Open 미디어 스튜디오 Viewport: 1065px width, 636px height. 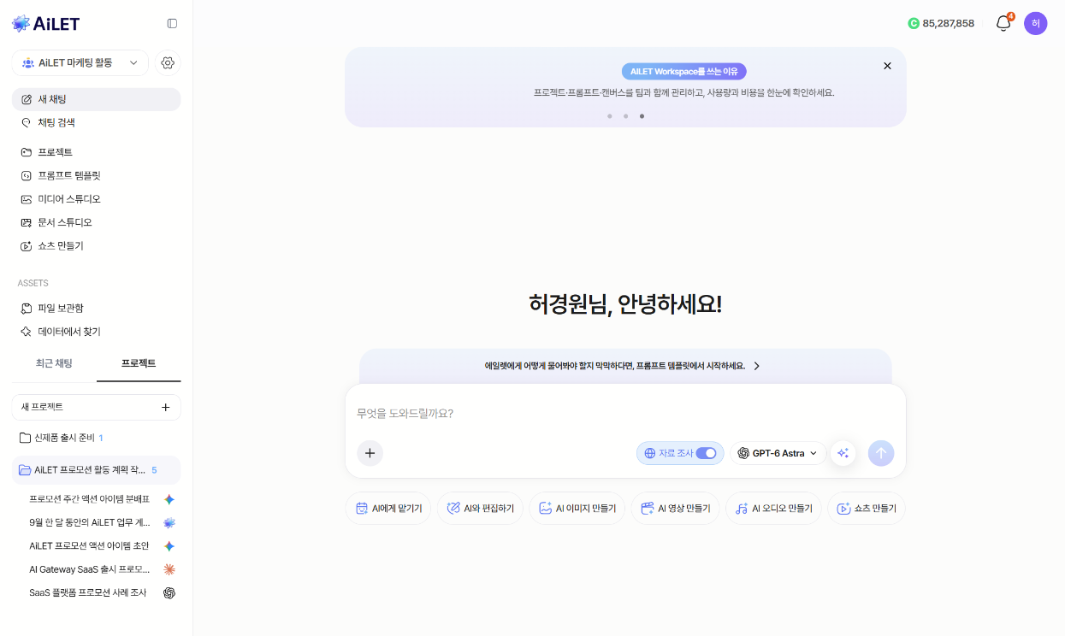click(x=96, y=199)
